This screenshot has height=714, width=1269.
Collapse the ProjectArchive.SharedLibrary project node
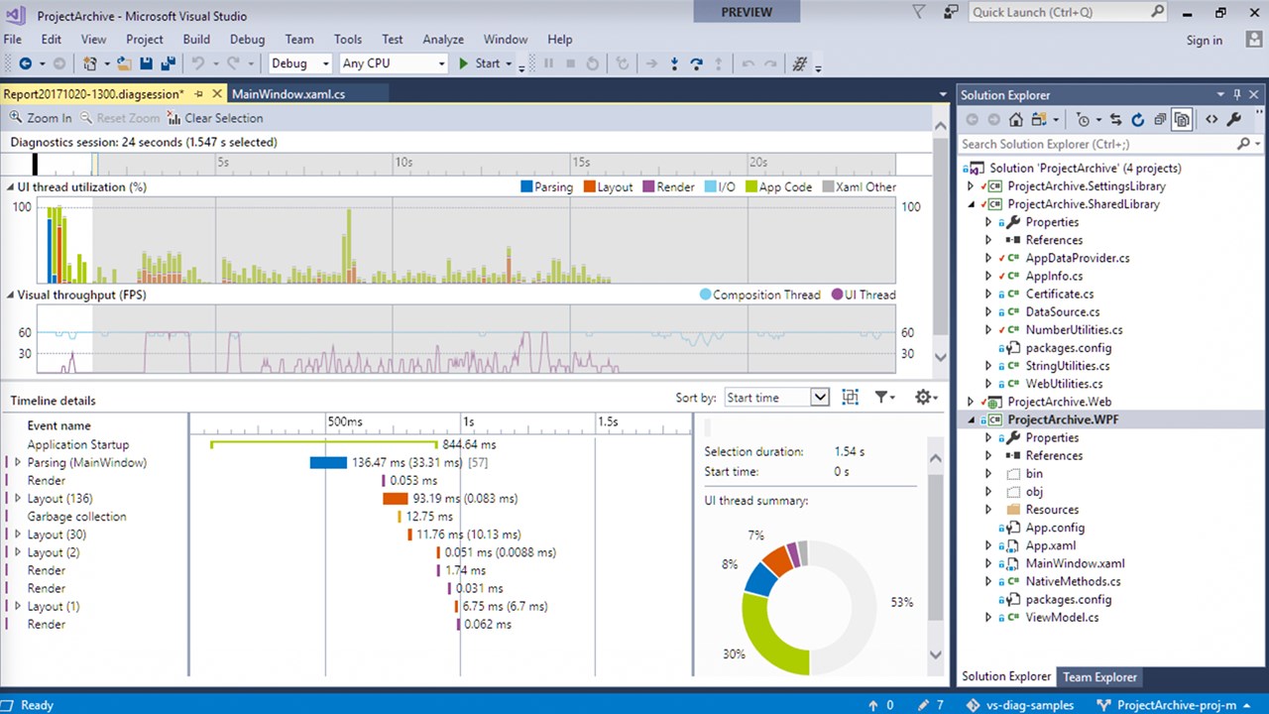(x=971, y=204)
